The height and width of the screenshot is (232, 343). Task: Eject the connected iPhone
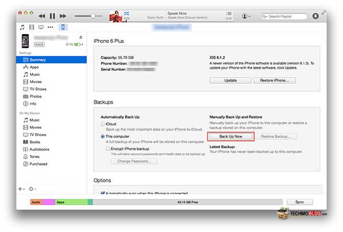pos(81,37)
